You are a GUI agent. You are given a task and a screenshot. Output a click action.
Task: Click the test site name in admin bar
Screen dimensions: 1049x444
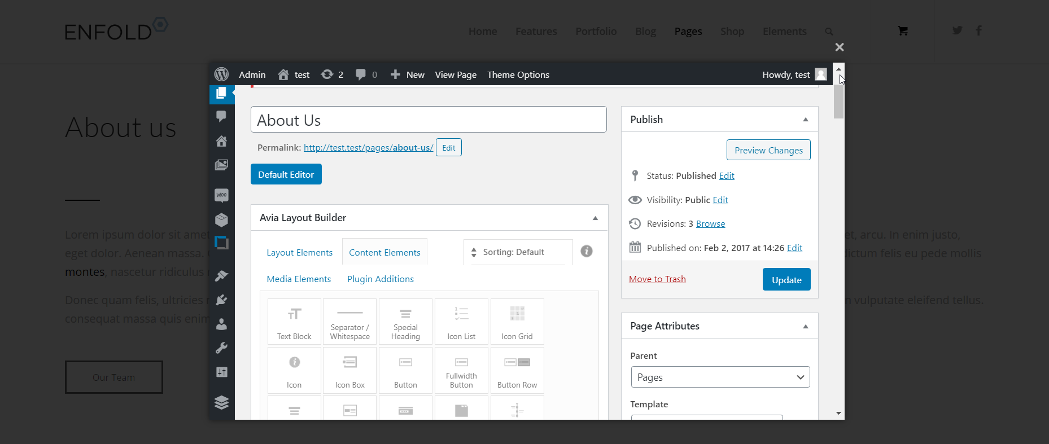294,74
